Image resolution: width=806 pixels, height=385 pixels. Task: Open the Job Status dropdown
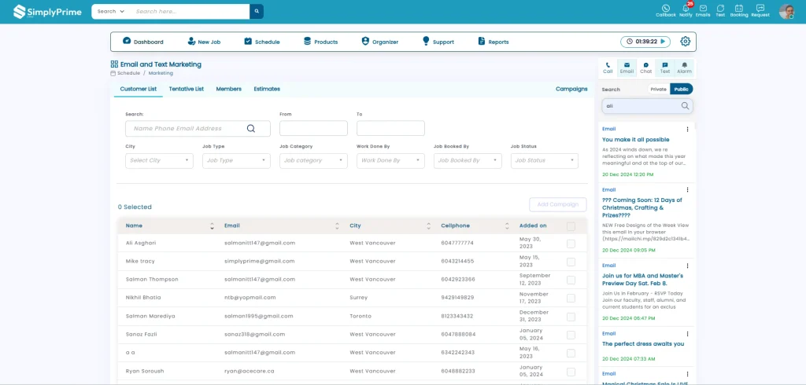pyautogui.click(x=545, y=160)
